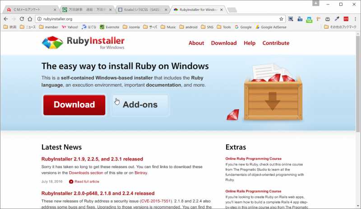Open RubyInstaller 2.0.0-p648 released headline
Viewport: 361px width, 209px height.
click(x=98, y=193)
